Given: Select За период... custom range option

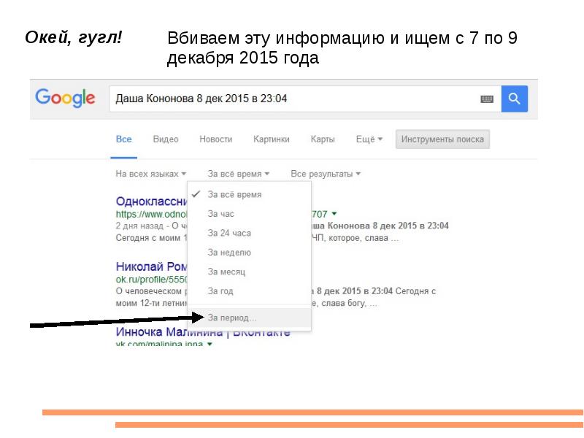Looking at the screenshot, I should (249, 318).
